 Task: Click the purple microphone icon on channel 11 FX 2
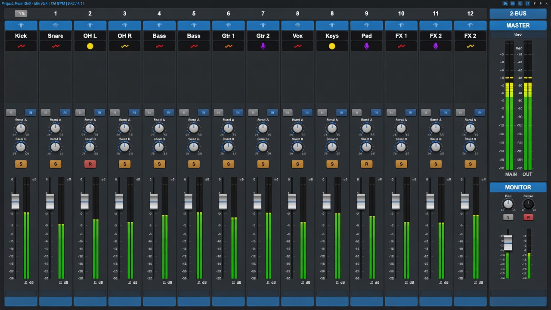[436, 46]
